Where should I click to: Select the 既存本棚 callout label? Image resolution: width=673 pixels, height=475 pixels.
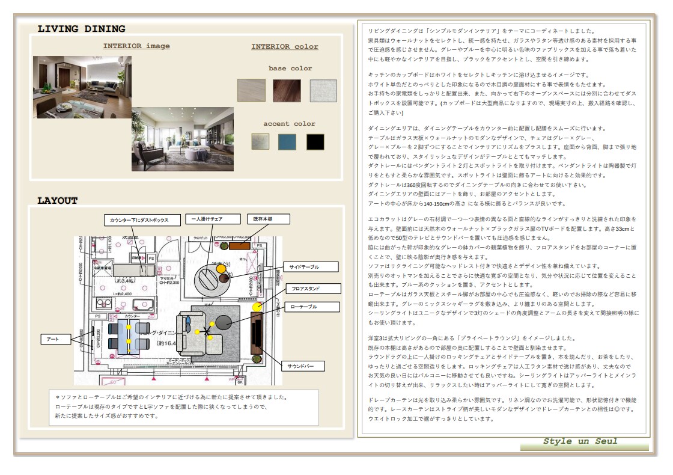point(268,219)
